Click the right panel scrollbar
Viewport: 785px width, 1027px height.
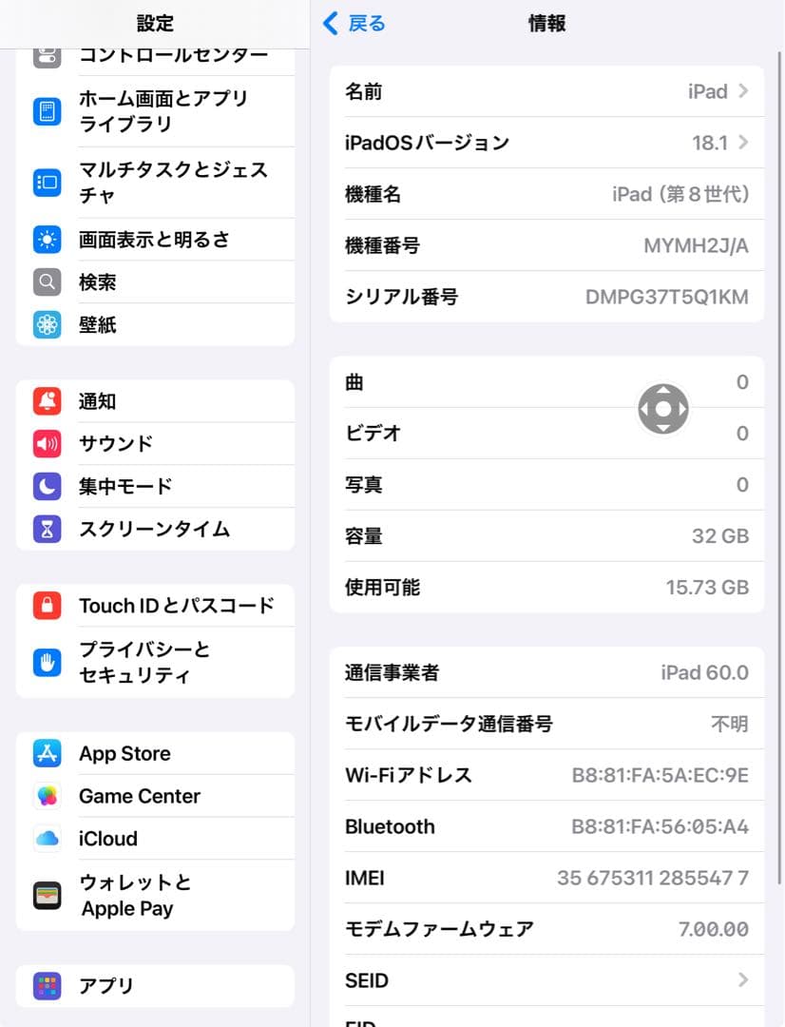[x=778, y=468]
